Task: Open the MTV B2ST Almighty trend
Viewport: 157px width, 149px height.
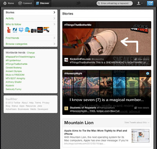Action: [x=15, y=78]
